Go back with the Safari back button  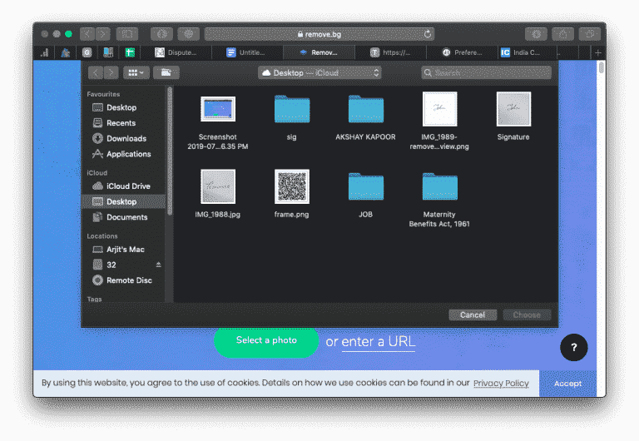coord(87,34)
